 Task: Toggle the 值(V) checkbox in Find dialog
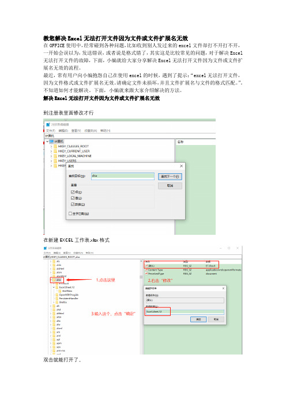[x=73, y=198]
